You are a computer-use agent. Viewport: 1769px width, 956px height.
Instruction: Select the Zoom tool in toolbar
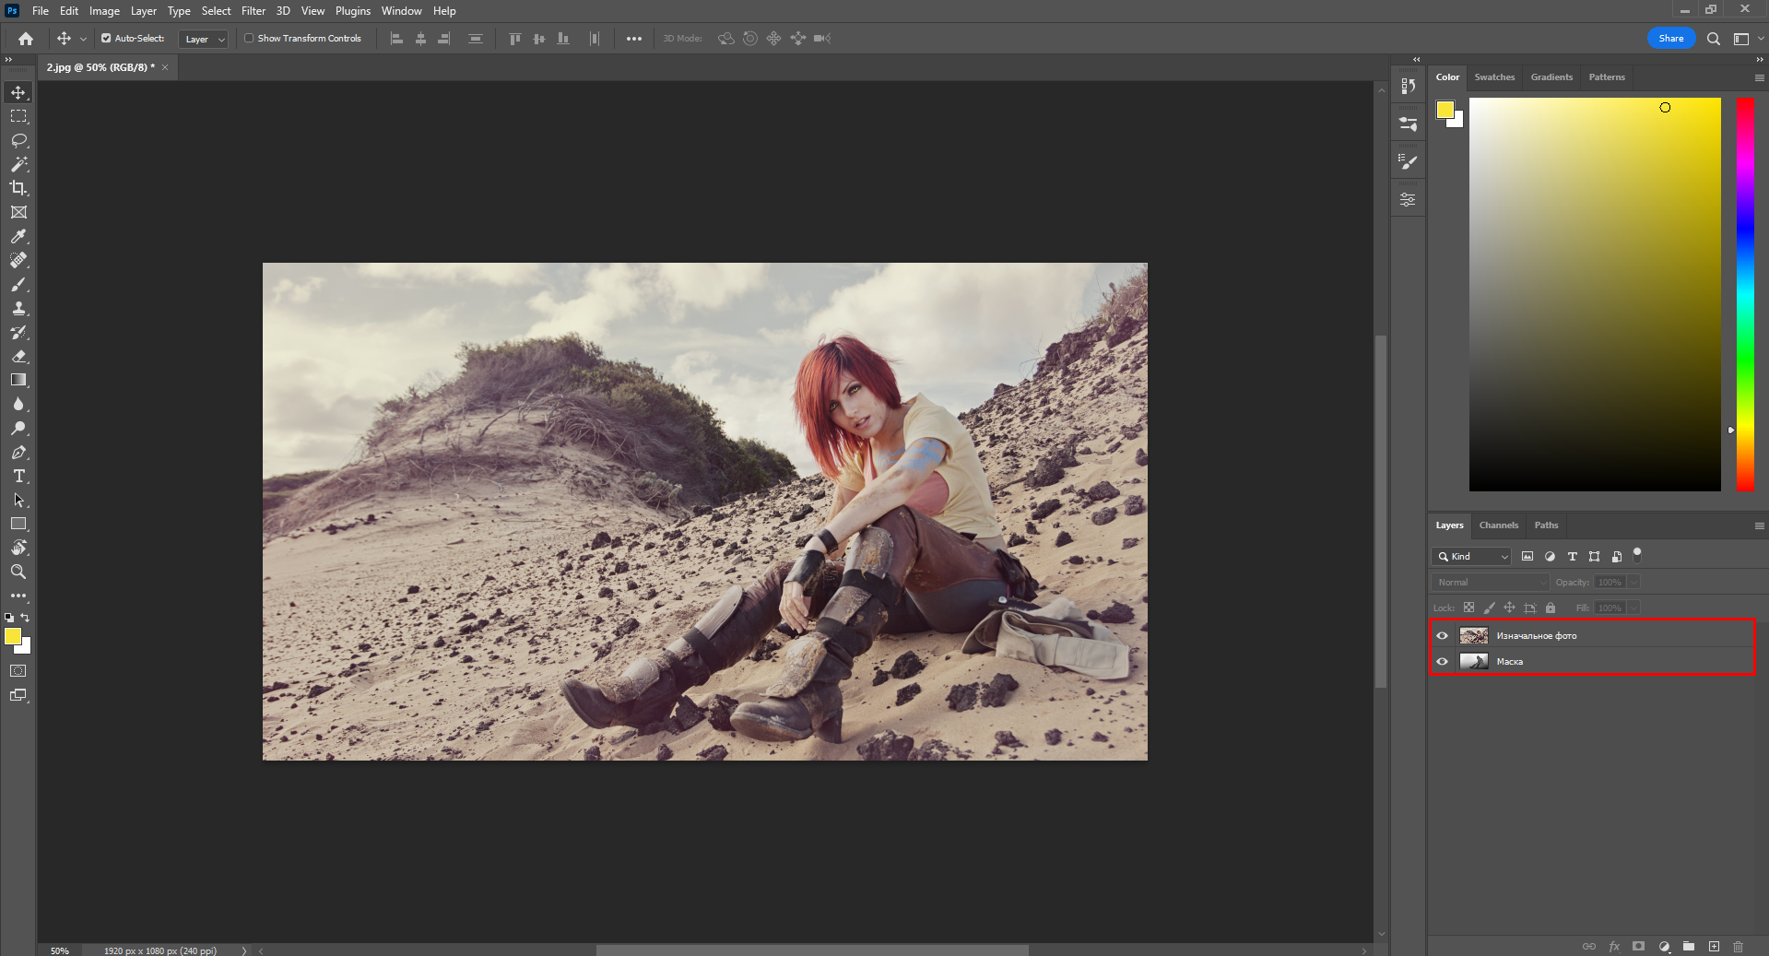(18, 572)
